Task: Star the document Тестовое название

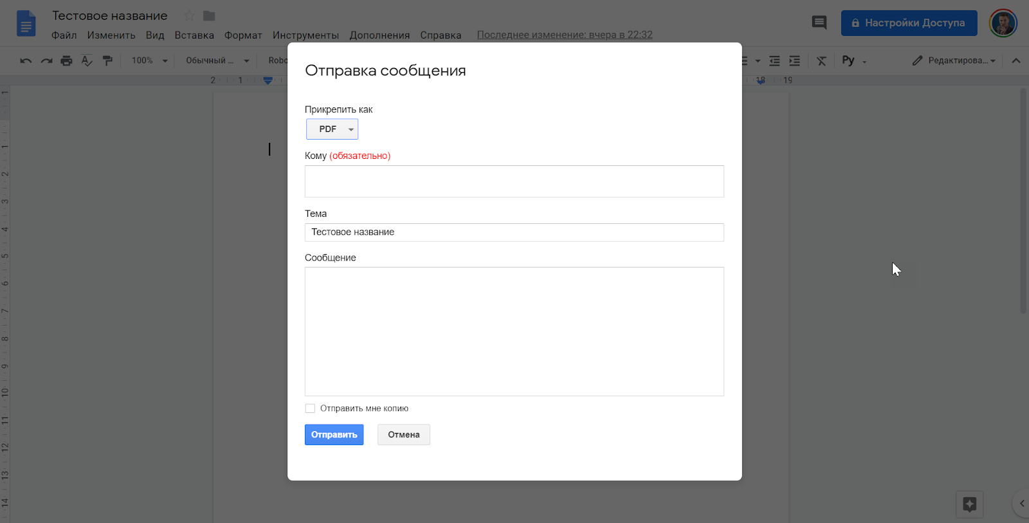Action: [x=189, y=15]
